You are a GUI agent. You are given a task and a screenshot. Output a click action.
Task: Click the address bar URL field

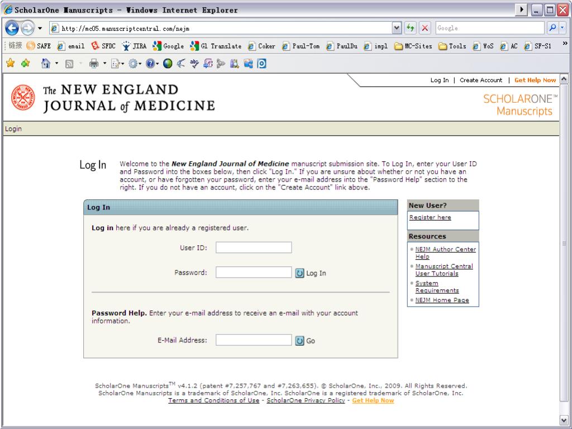click(x=221, y=28)
